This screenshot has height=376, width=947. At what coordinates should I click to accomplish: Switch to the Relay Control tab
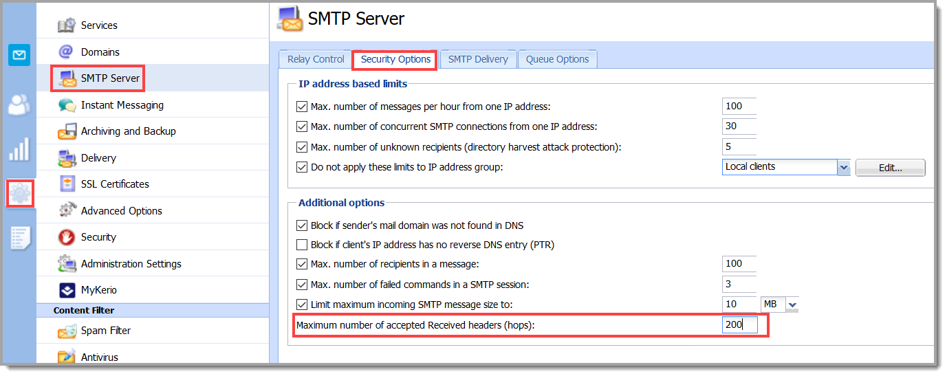[x=316, y=59]
